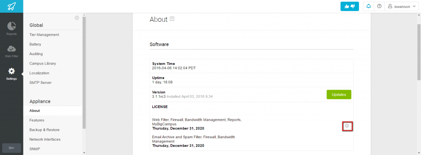The image size is (421, 155).
Task: Click the Global section heading
Action: click(x=36, y=25)
